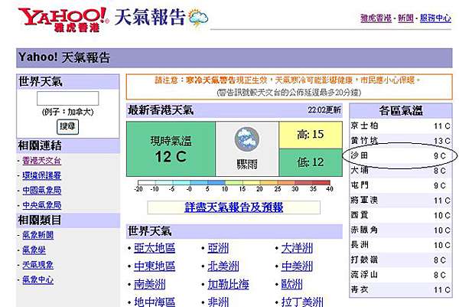Select the 沙田 9 C row
Viewport: 459px width, 307px height.
coord(400,156)
